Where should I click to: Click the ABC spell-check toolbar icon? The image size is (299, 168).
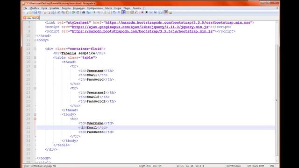[166, 13]
